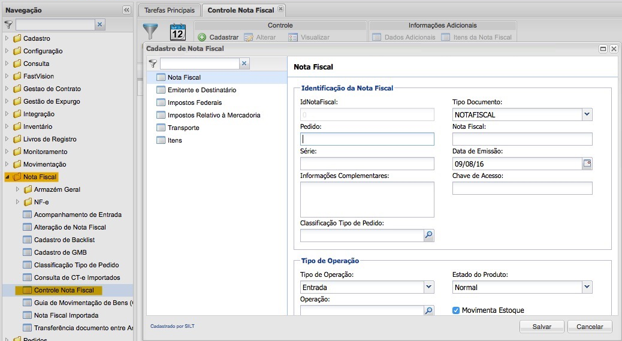The image size is (622, 341).
Task: Click the Nota Fiscal number input field
Action: (x=522, y=139)
